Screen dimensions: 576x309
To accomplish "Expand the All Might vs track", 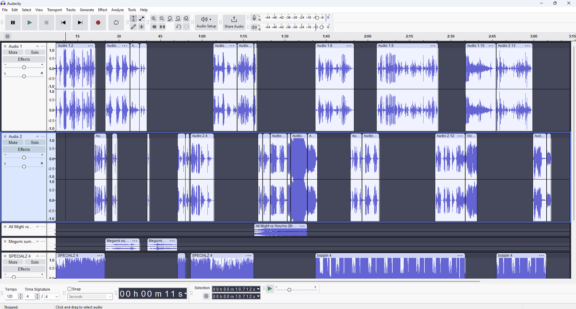I will pyautogui.click(x=37, y=227).
